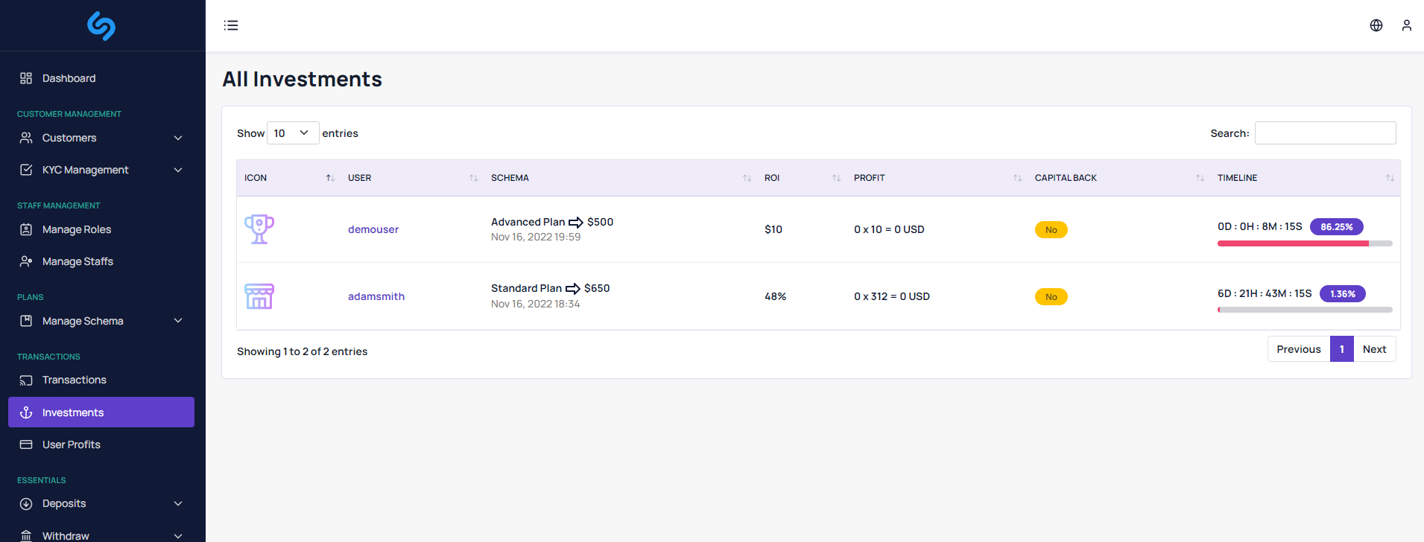This screenshot has width=1424, height=542.
Task: Click the store icon for Standard Plan
Action: (259, 296)
